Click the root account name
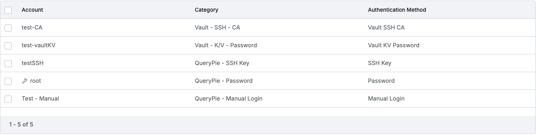 [x=36, y=81]
